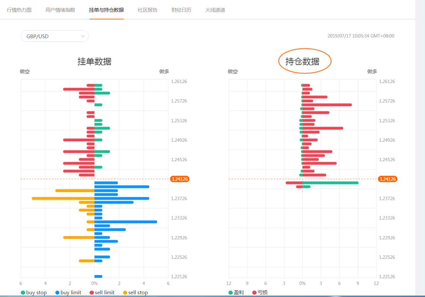
Task: Click the 1.24126 price marker on 挂单数据 chart
Action: [180, 179]
